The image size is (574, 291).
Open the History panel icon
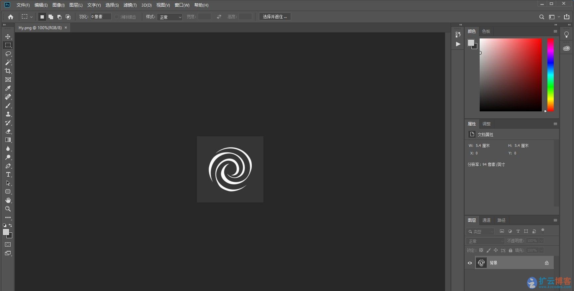458,34
